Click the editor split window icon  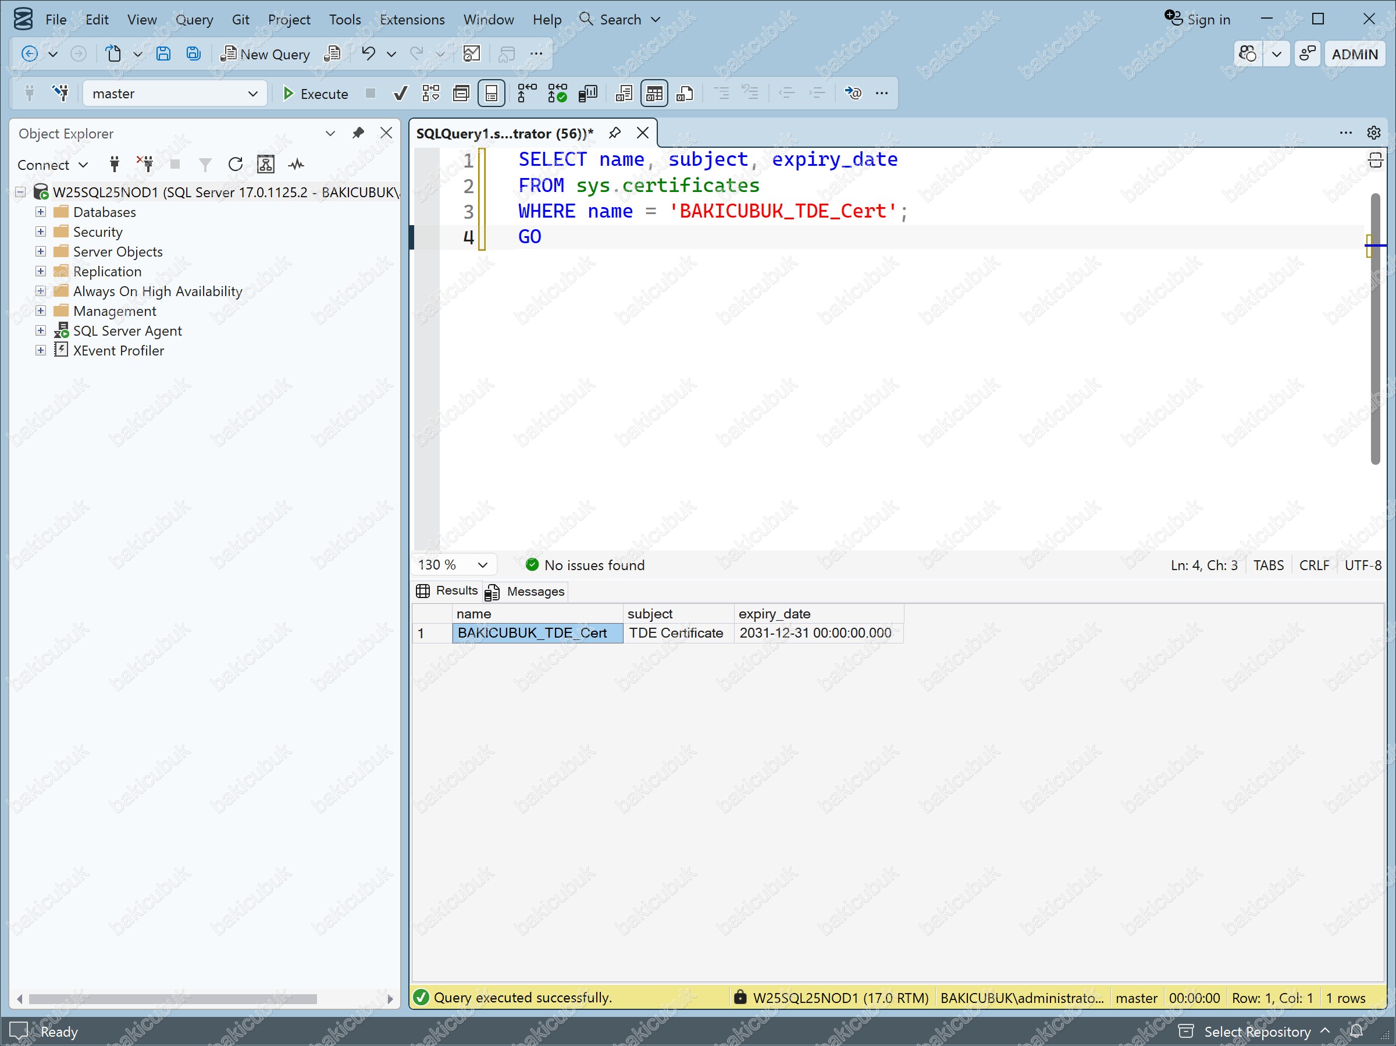tap(1376, 161)
